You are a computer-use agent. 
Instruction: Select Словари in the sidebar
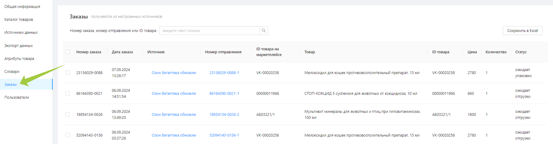coord(12,72)
